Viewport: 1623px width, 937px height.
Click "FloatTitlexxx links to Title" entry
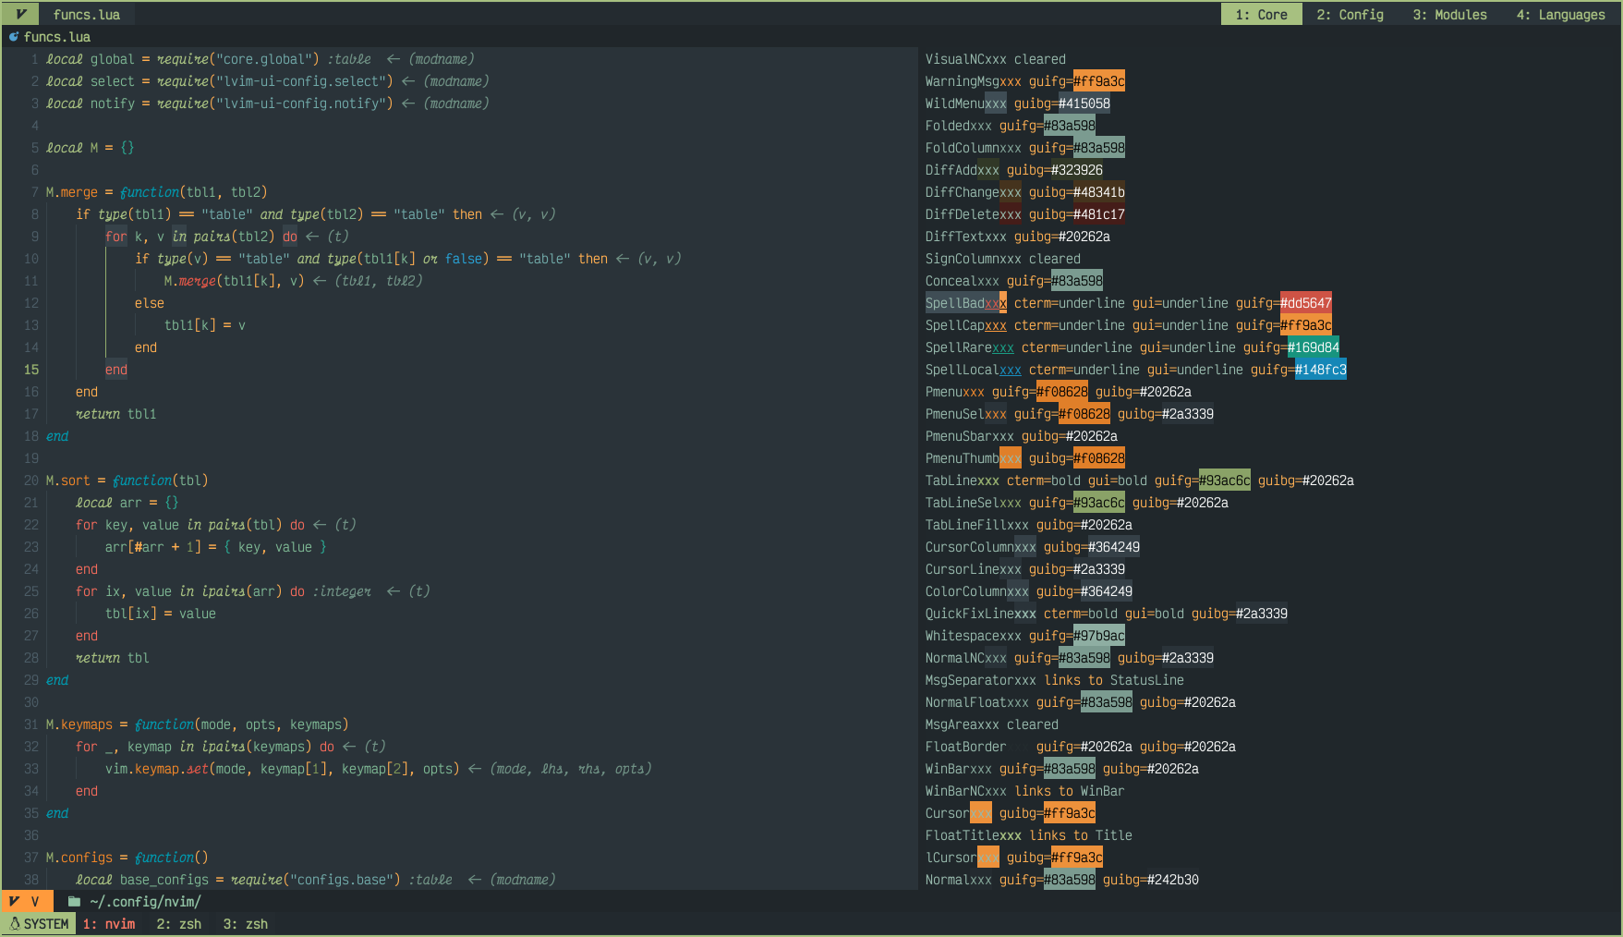tap(1029, 835)
